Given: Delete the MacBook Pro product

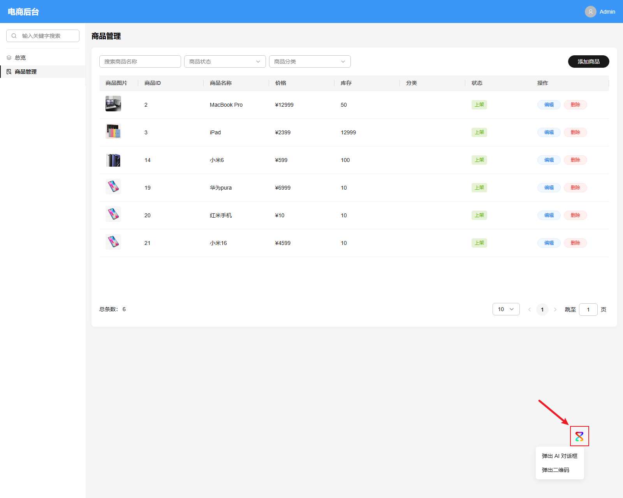Looking at the screenshot, I should [x=575, y=105].
